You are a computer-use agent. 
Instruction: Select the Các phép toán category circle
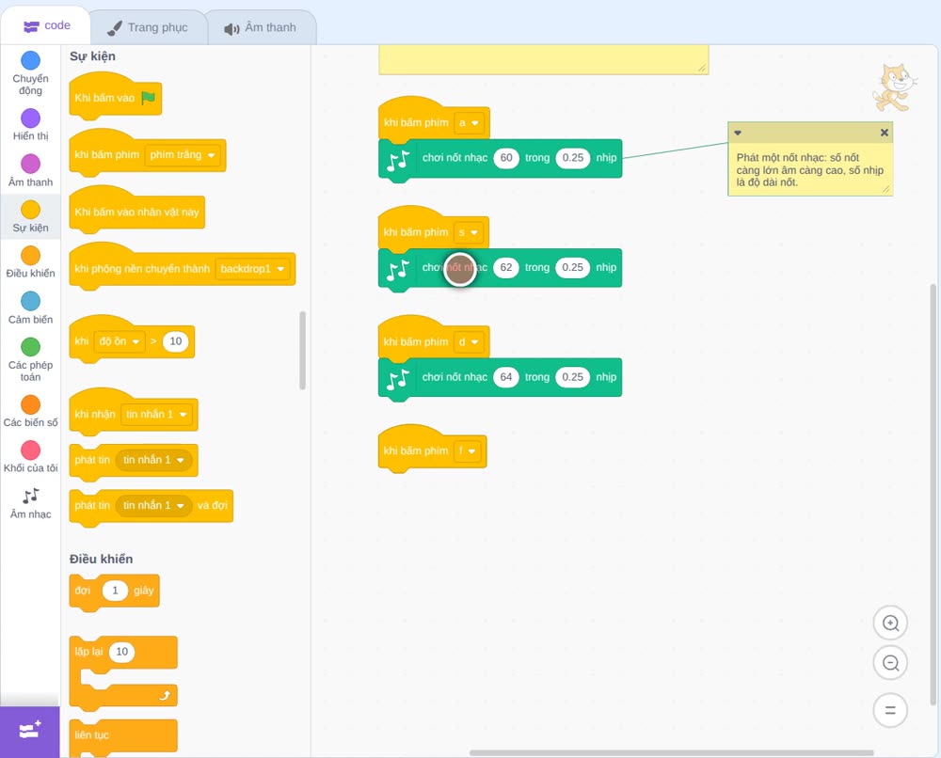point(30,346)
